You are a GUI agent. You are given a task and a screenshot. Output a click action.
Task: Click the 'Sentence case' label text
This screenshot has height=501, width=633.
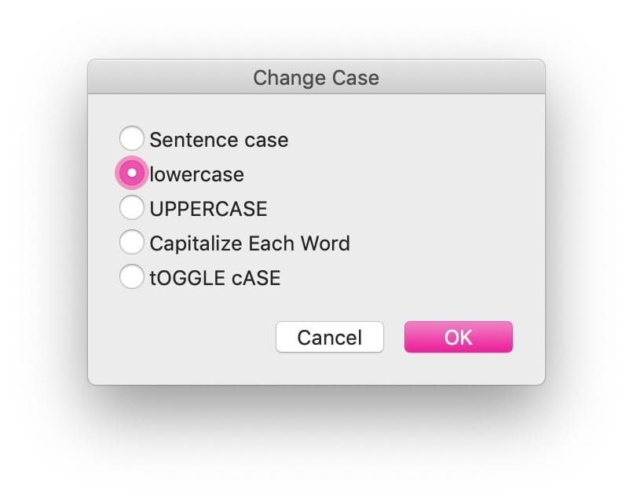pyautogui.click(x=219, y=140)
